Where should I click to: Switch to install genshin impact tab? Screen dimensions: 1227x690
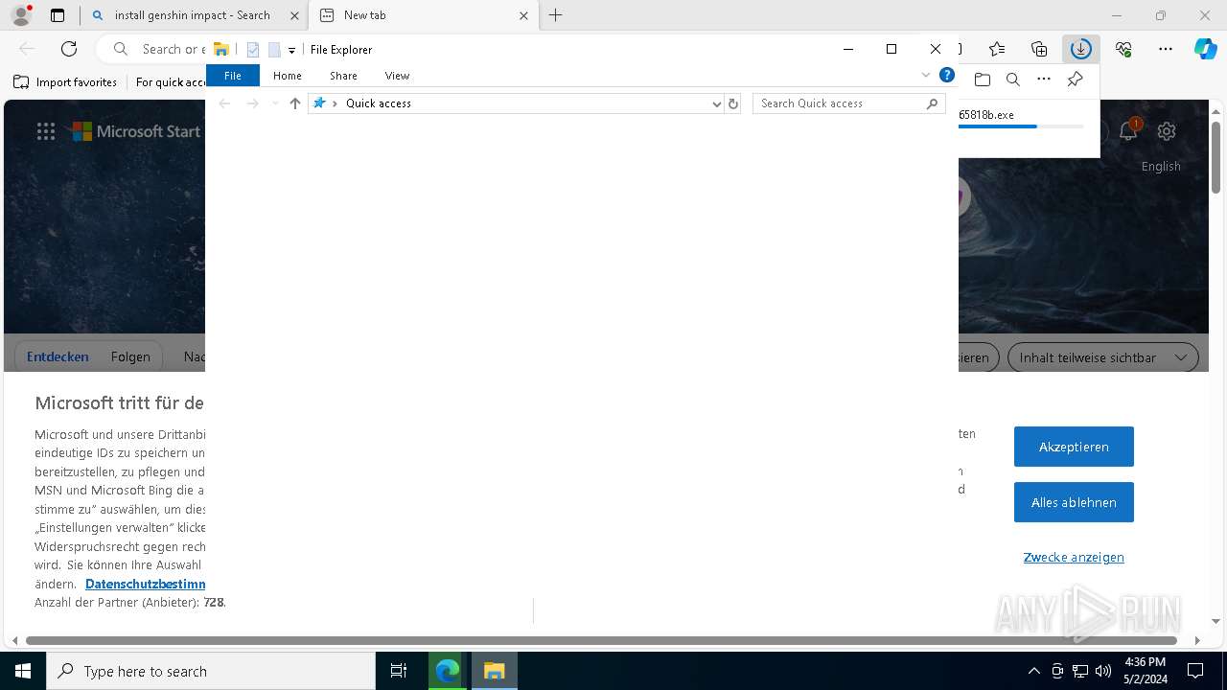[192, 15]
